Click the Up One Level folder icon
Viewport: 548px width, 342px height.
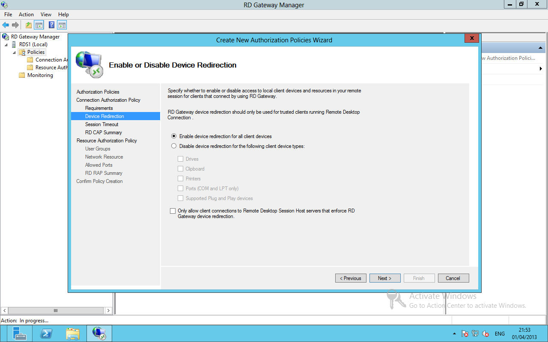tap(29, 25)
